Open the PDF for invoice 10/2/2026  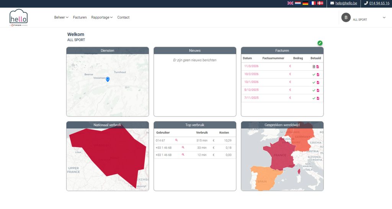coord(318,75)
